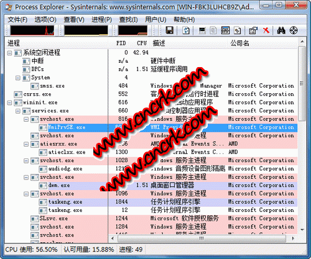Collapse svchost.exe PID 1028 node
The height and width of the screenshot is (259, 311).
coord(26,161)
